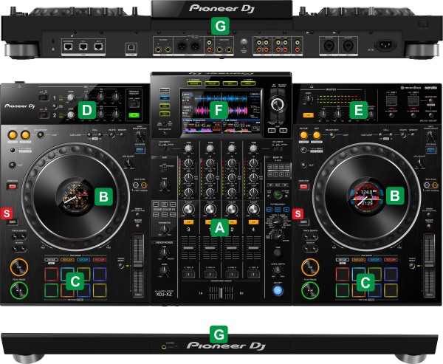This screenshot has height=364, width=443.
Task: Toggle the blue Beat FX ON/OFF button
Action: 278,290
